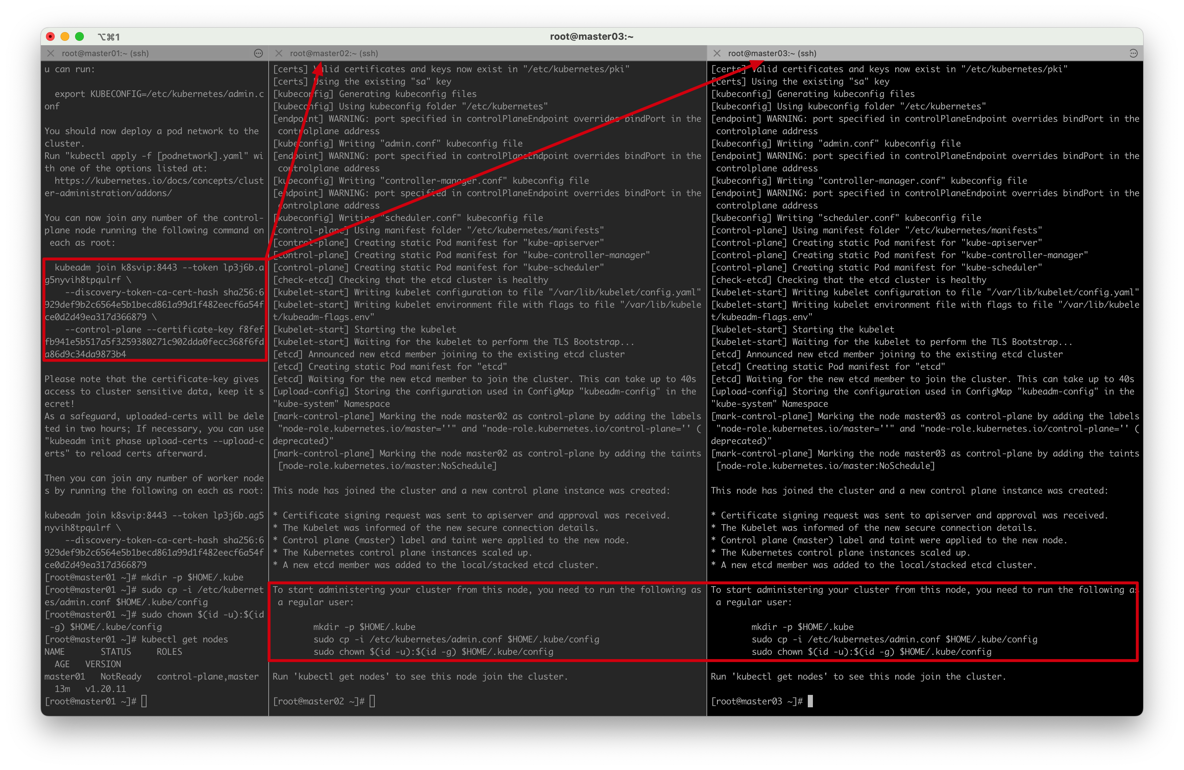
Task: Click 'control-plane,master' role text in master01 pane
Action: pos(208,677)
